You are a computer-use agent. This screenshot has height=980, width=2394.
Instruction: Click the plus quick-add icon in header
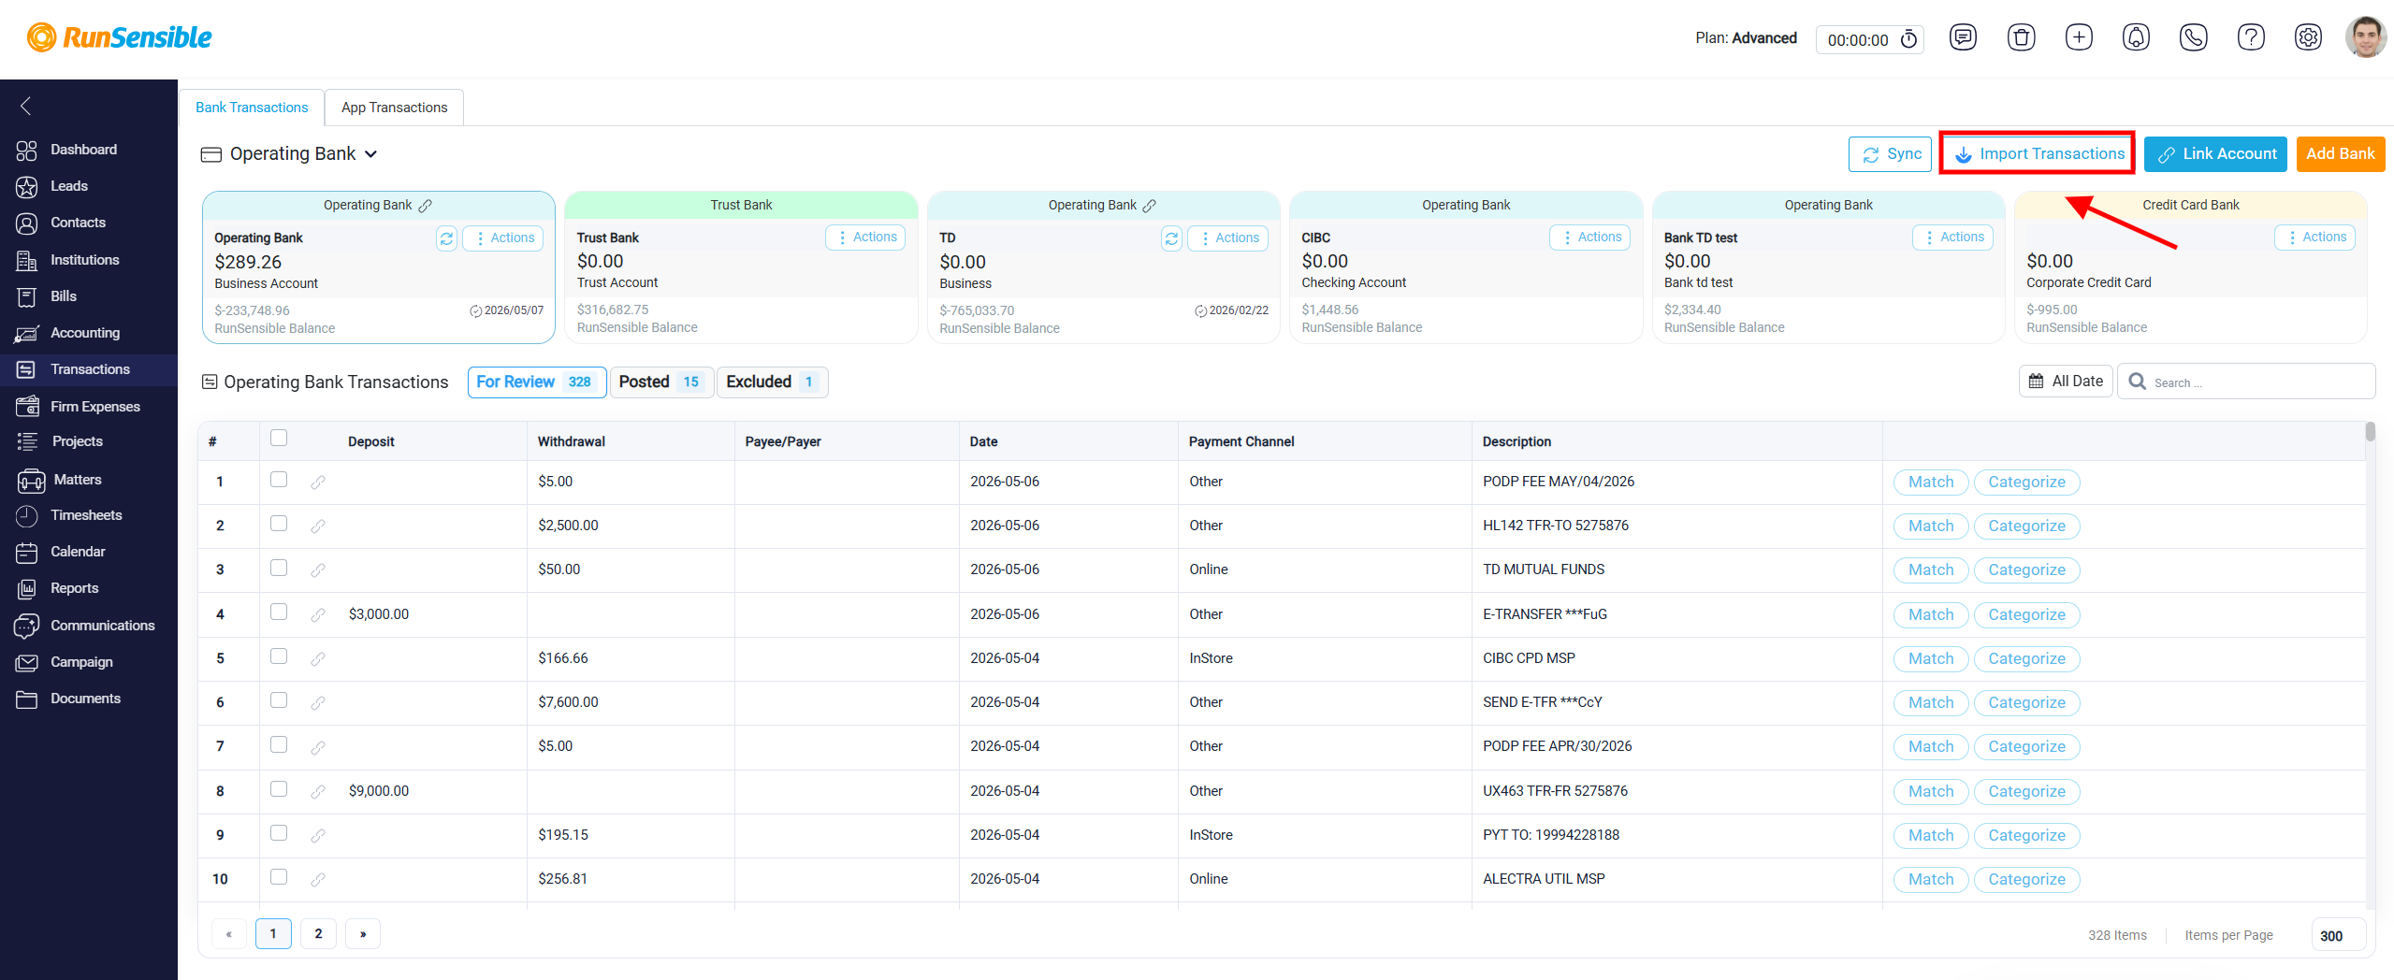coord(2079,37)
